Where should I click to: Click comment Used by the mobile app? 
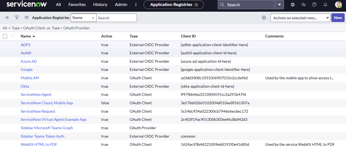[x=300, y=78]
